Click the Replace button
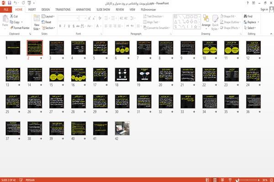 250,22
